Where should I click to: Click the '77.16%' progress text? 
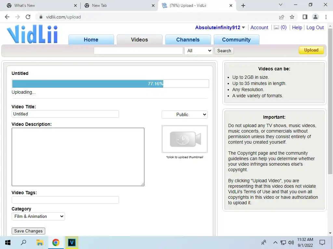point(155,84)
